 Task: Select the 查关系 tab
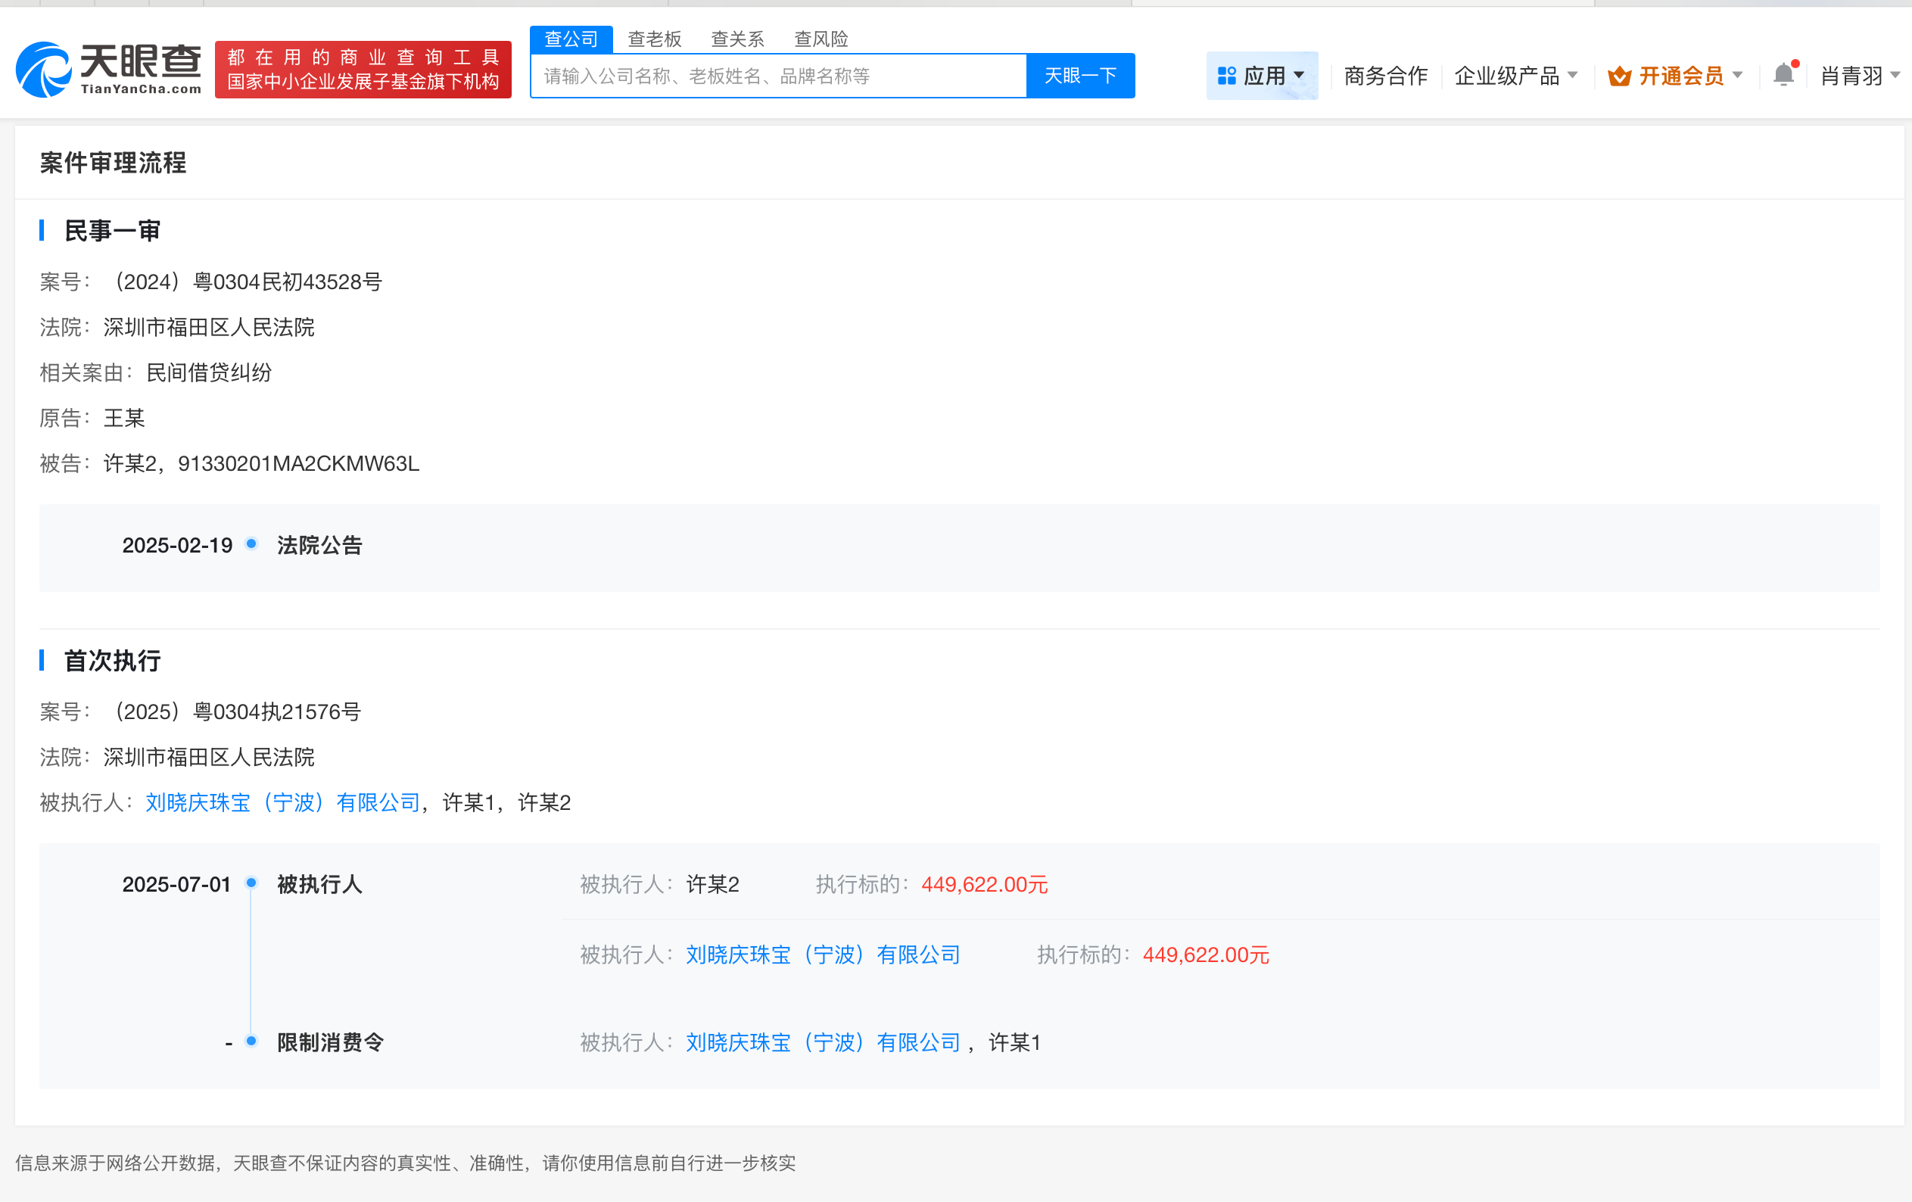pyautogui.click(x=736, y=38)
